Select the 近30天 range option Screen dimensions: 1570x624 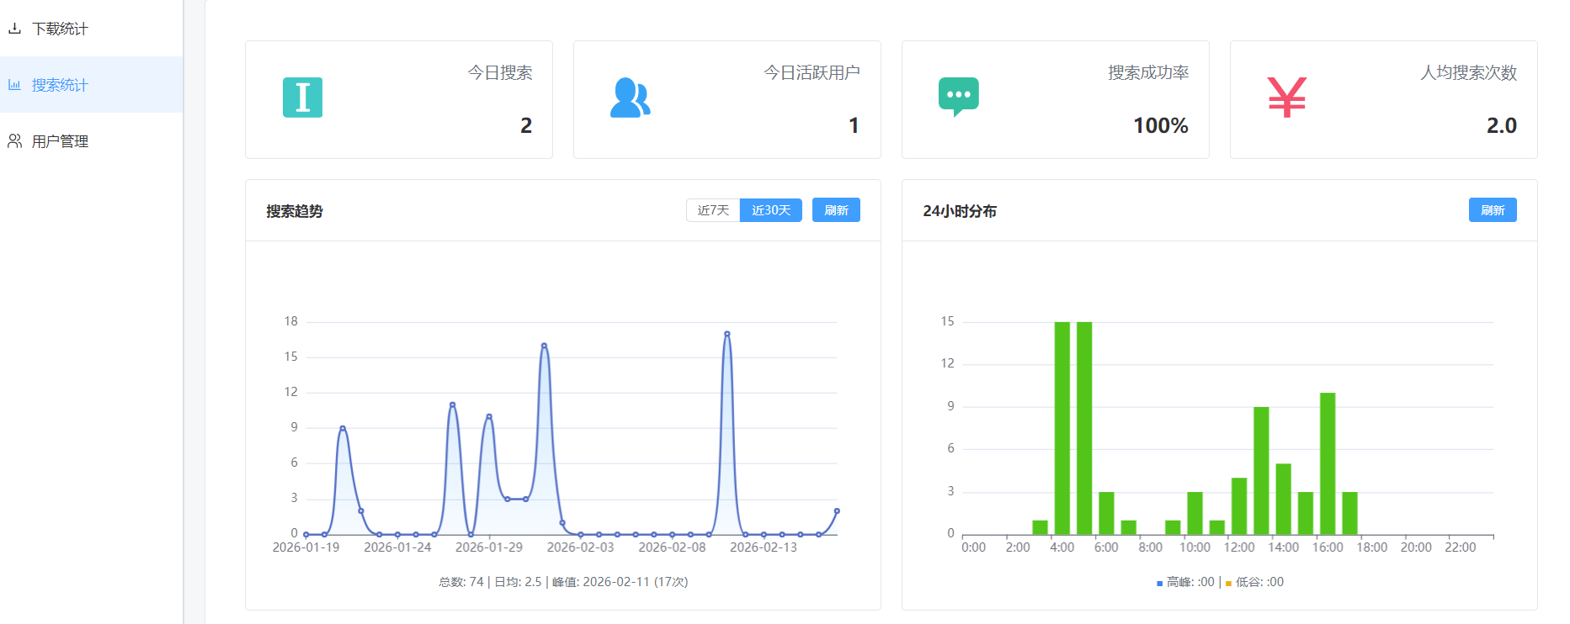coord(770,210)
